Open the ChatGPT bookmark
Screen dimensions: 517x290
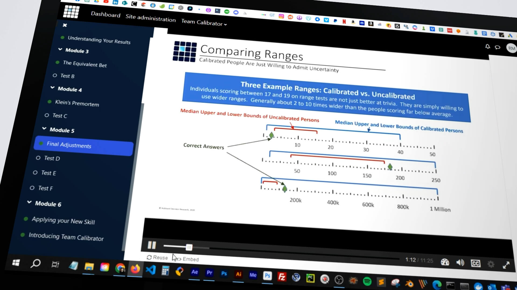[180, 8]
